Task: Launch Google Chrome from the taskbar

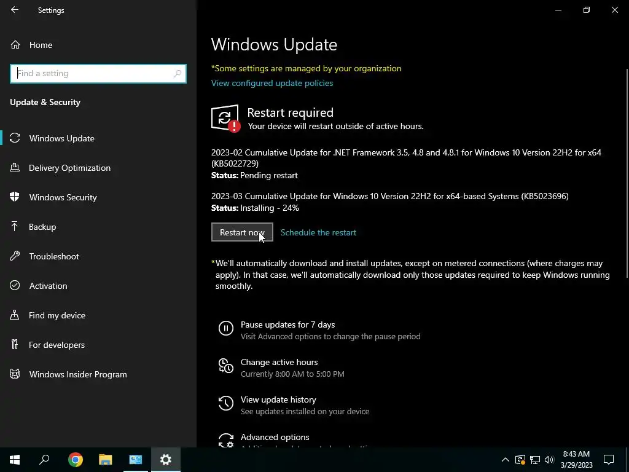Action: (76, 460)
